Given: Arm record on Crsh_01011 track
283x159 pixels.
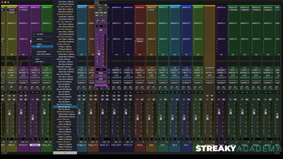Looking at the screenshot, I should coord(119,96).
